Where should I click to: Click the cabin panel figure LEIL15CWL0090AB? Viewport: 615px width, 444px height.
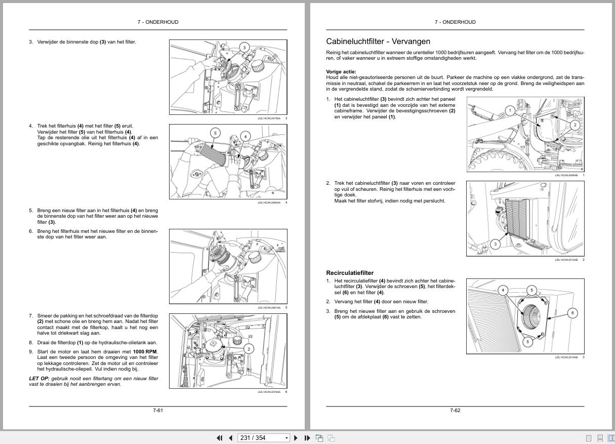[525, 134]
